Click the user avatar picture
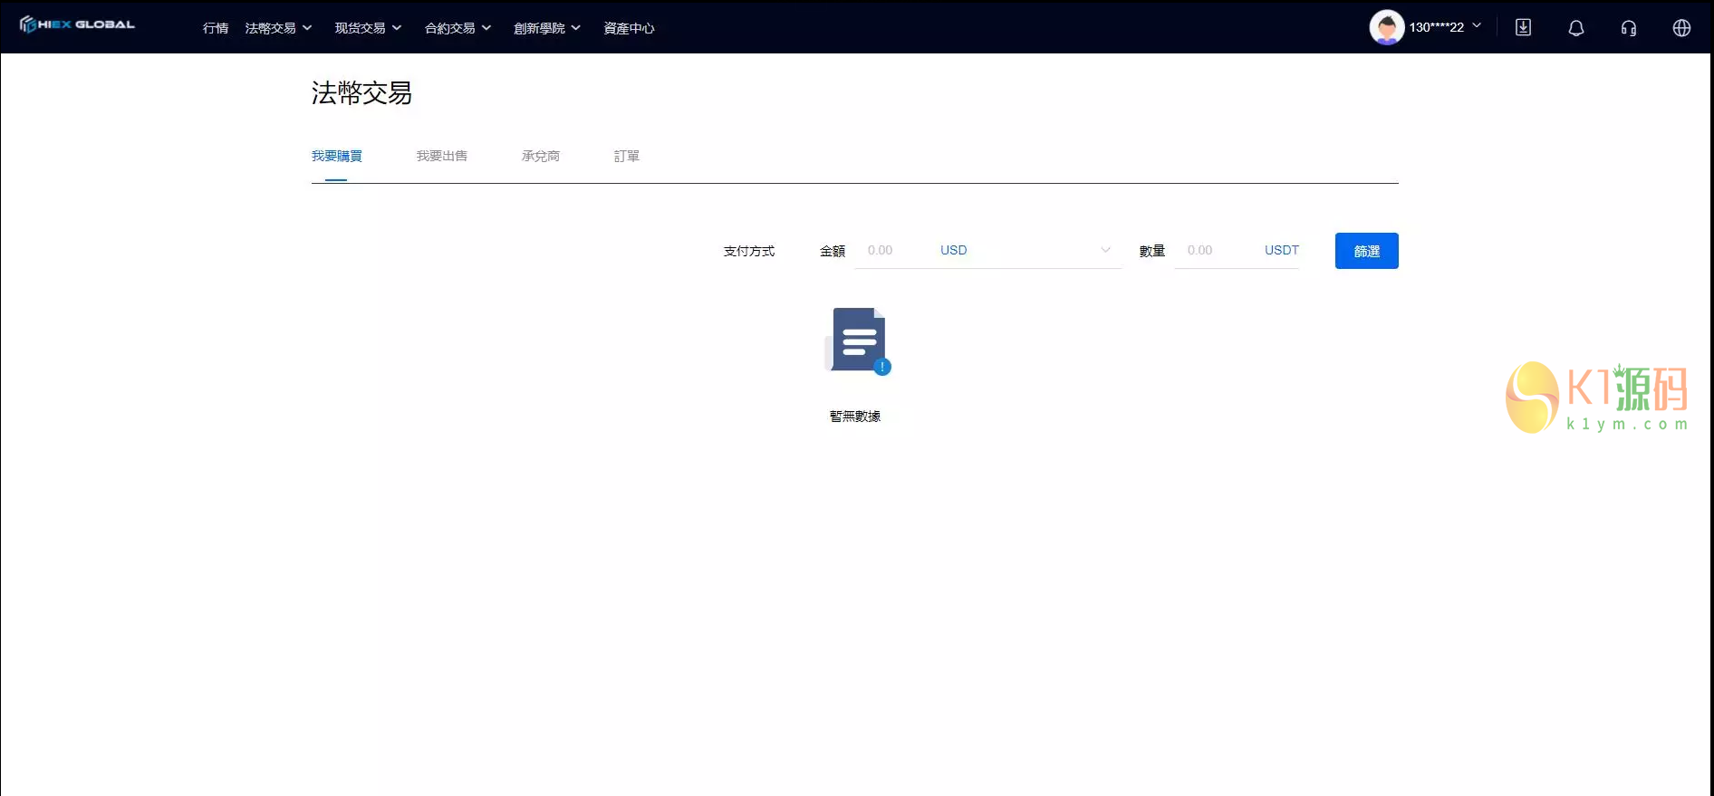Viewport: 1714px width, 796px height. pyautogui.click(x=1386, y=27)
